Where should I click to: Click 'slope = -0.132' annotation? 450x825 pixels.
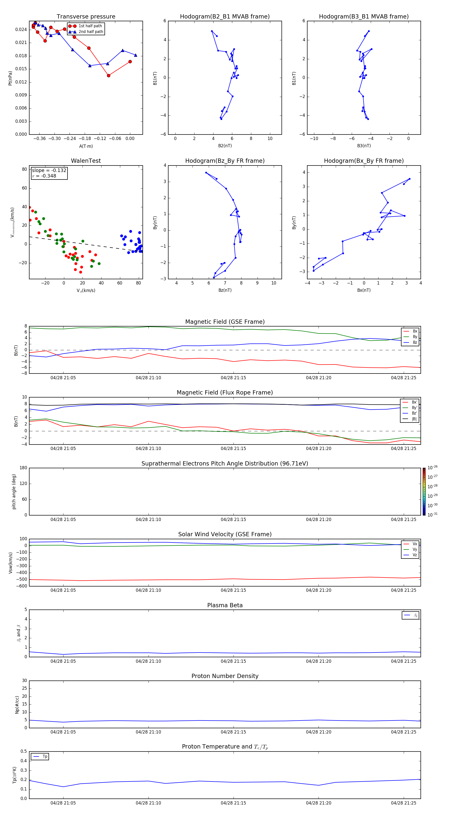(x=49, y=170)
